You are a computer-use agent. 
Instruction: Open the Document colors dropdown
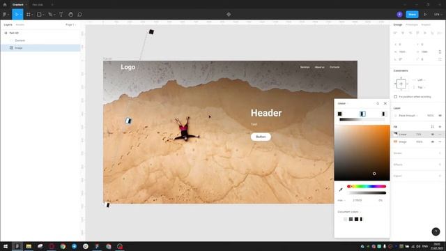click(349, 212)
